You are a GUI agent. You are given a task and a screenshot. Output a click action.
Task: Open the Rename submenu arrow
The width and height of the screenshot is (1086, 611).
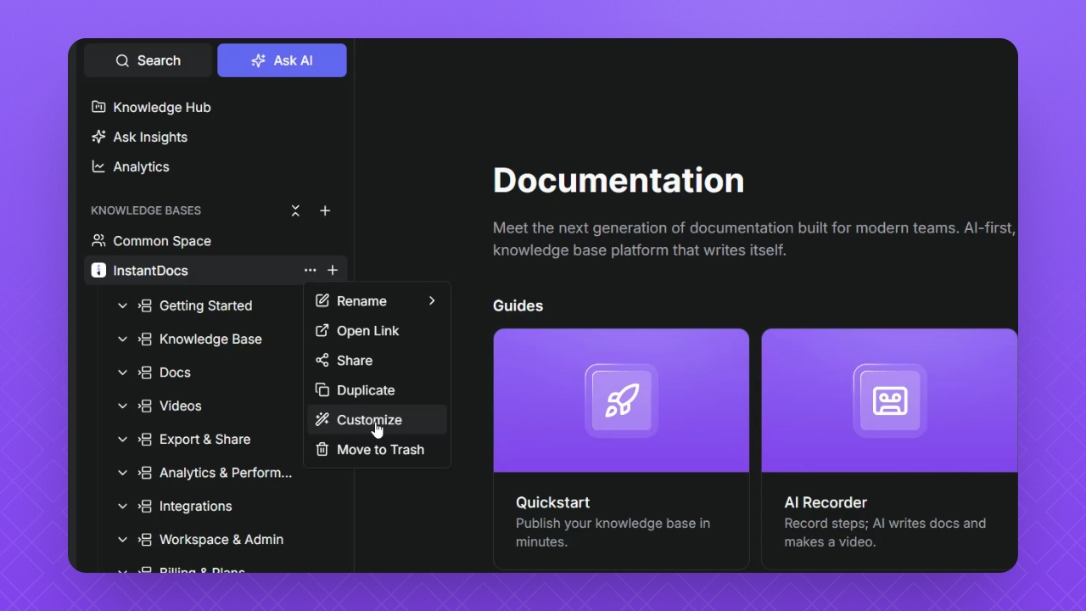(432, 301)
